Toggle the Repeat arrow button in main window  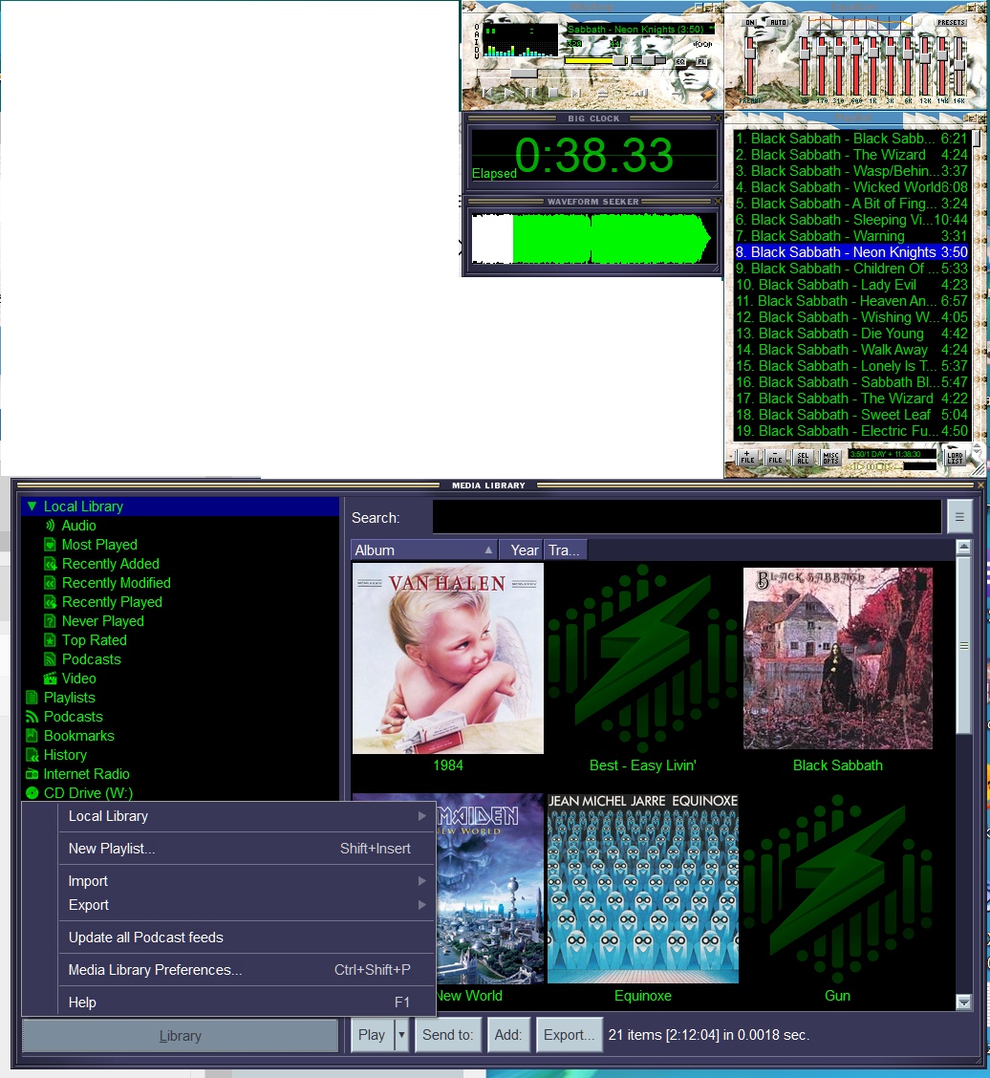pos(677,94)
